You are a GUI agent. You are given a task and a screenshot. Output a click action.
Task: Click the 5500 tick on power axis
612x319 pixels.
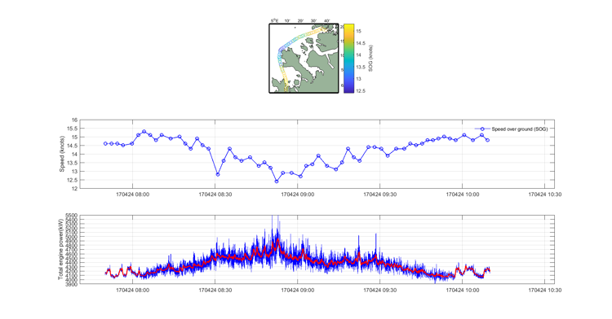pyautogui.click(x=72, y=215)
